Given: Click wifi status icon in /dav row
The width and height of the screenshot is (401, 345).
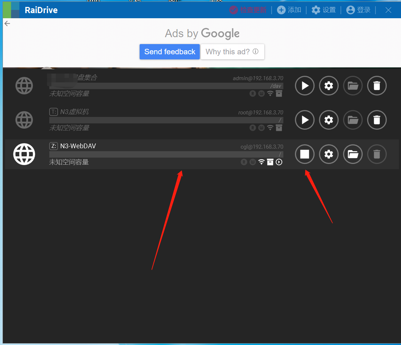Looking at the screenshot, I should [x=270, y=94].
